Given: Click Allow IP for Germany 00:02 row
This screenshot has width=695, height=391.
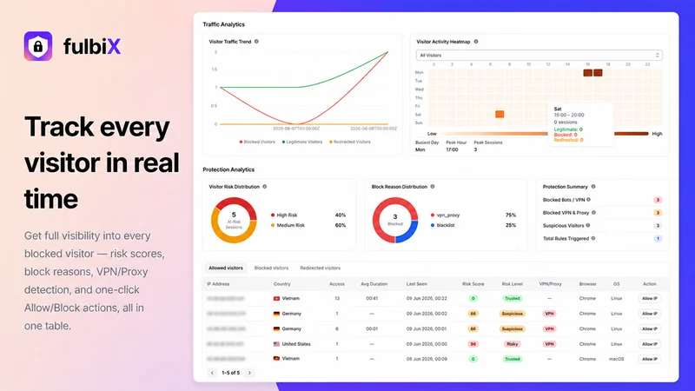Looking at the screenshot, I should tap(649, 314).
